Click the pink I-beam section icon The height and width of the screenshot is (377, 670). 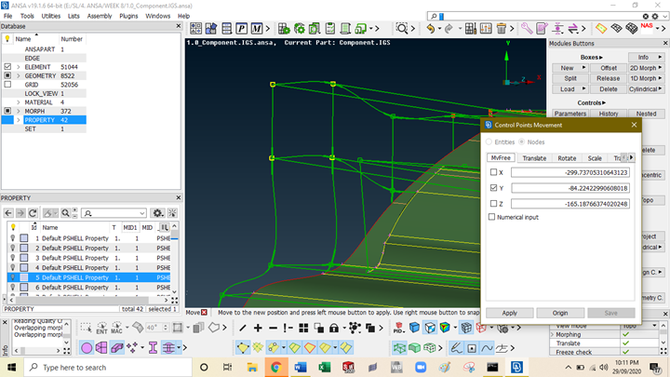pyautogui.click(x=153, y=348)
